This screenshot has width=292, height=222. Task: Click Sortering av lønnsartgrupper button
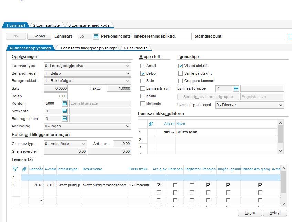[x=208, y=97]
